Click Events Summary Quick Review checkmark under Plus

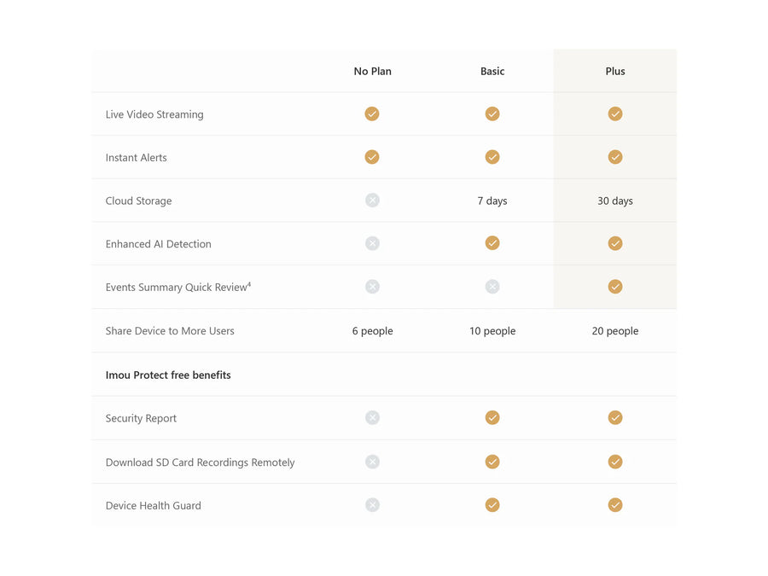click(615, 287)
